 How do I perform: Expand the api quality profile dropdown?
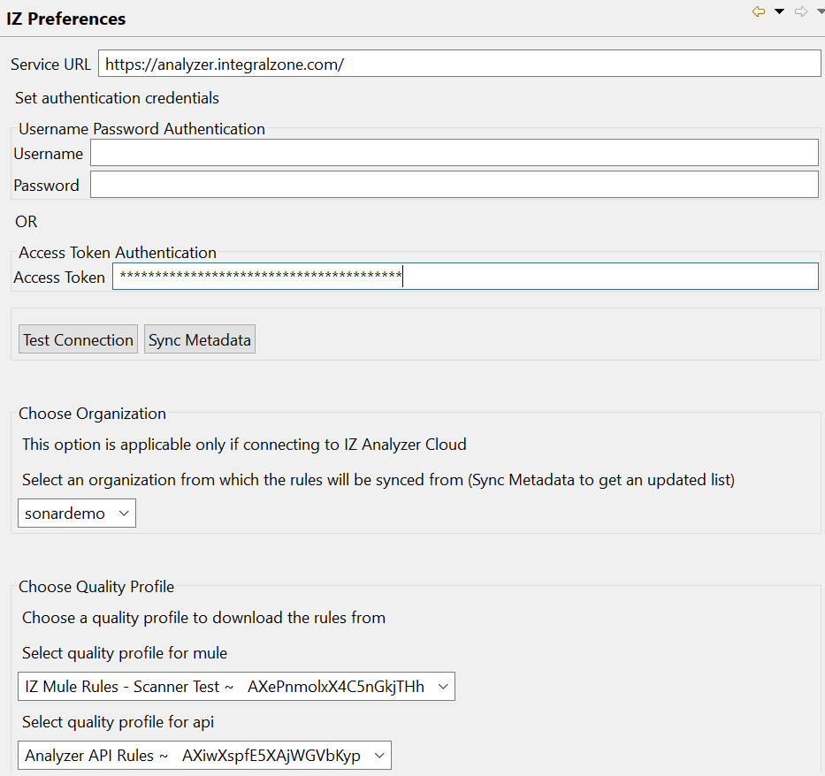click(204, 756)
